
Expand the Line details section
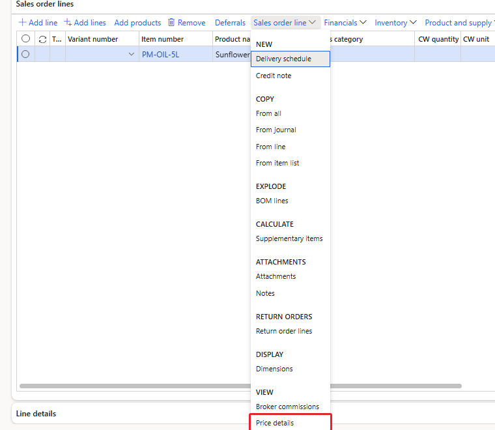[x=36, y=414]
